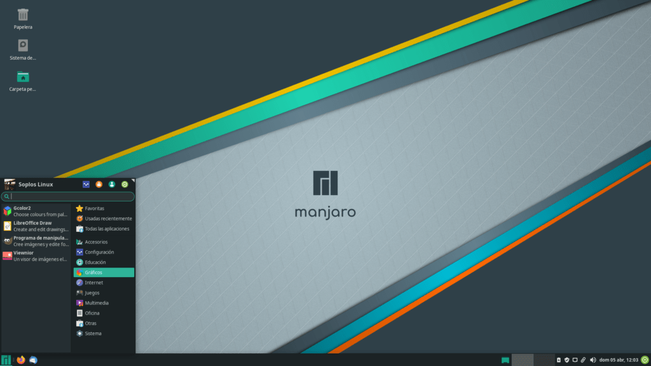Switch to the second workspace in pager
The image size is (651, 366).
[544, 360]
